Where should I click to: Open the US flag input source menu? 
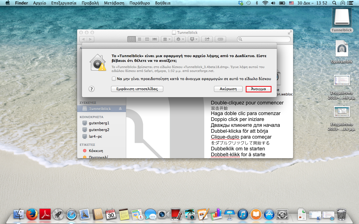tap(291, 3)
